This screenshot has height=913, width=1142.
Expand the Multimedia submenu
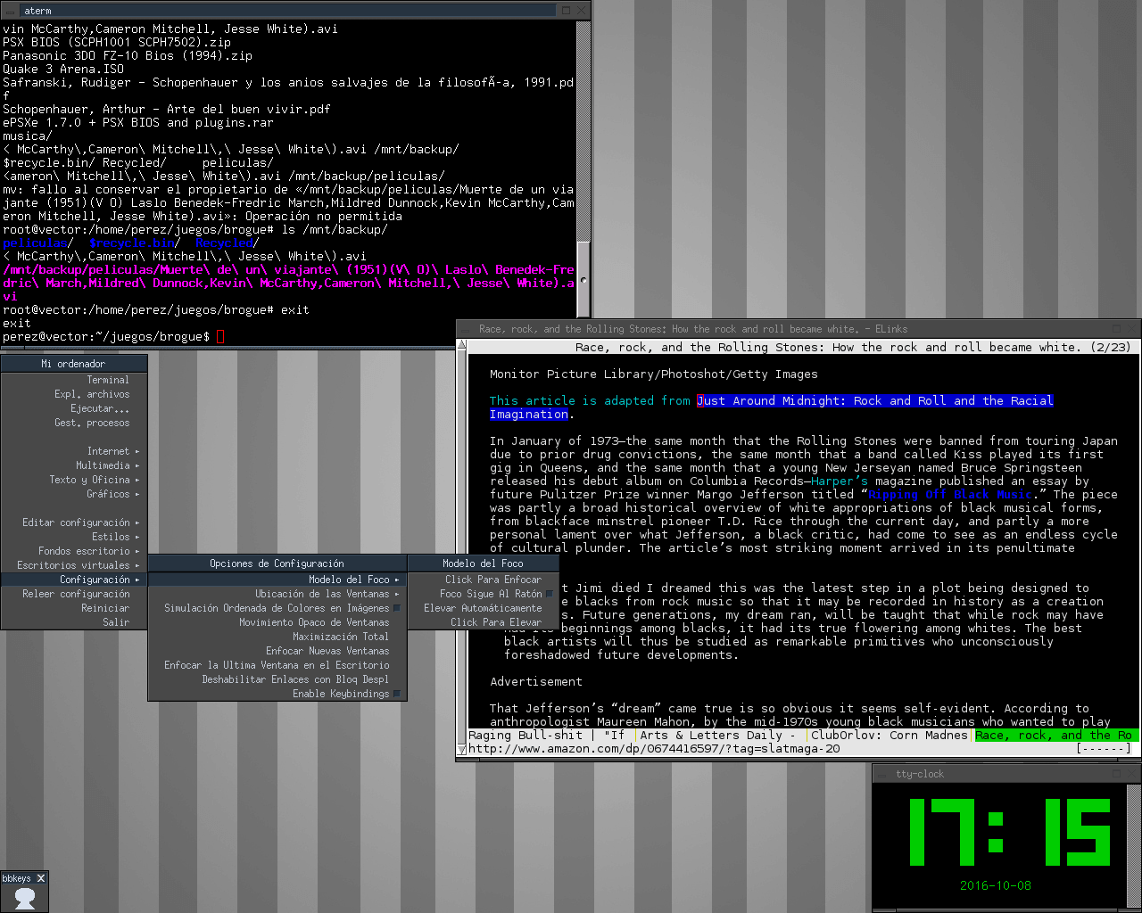point(74,465)
